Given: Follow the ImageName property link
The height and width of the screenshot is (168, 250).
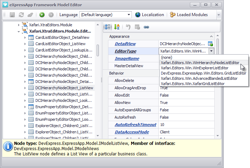Looking at the screenshot, I should coord(127,58).
